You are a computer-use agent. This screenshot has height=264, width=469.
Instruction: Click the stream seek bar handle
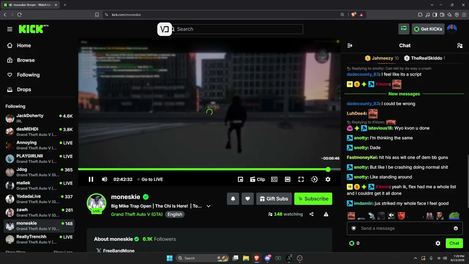point(328,169)
